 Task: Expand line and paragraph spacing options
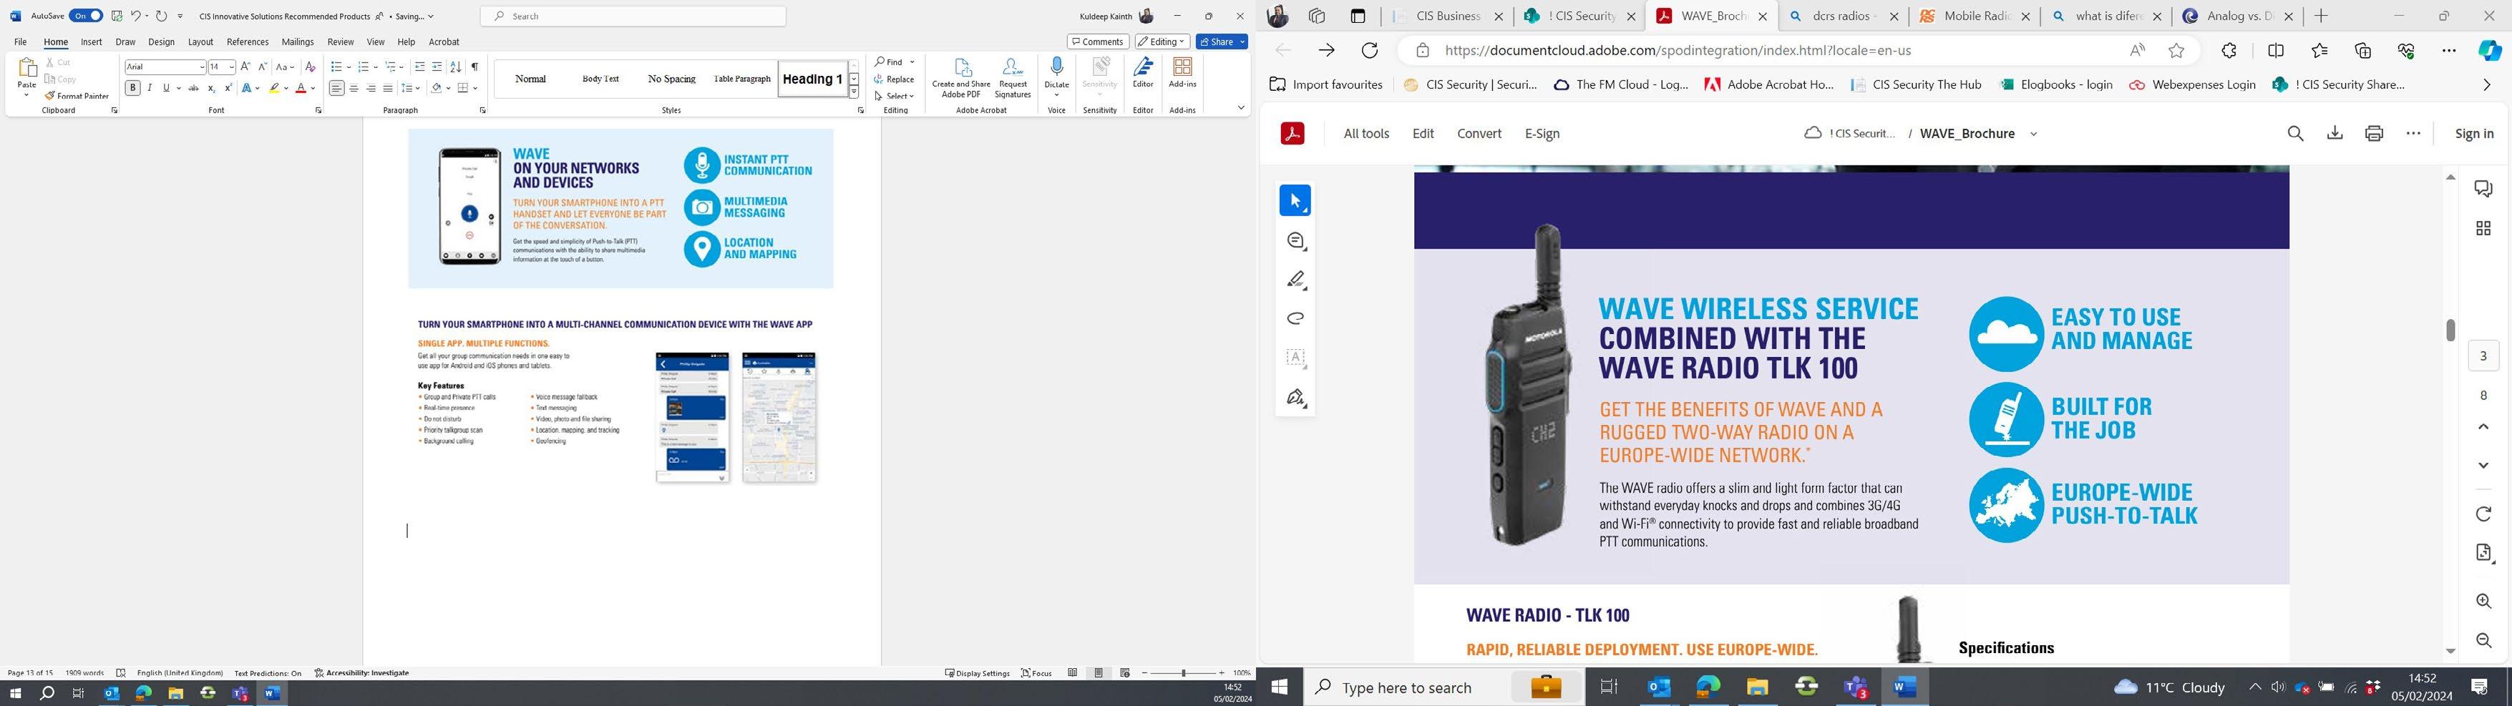pos(412,88)
